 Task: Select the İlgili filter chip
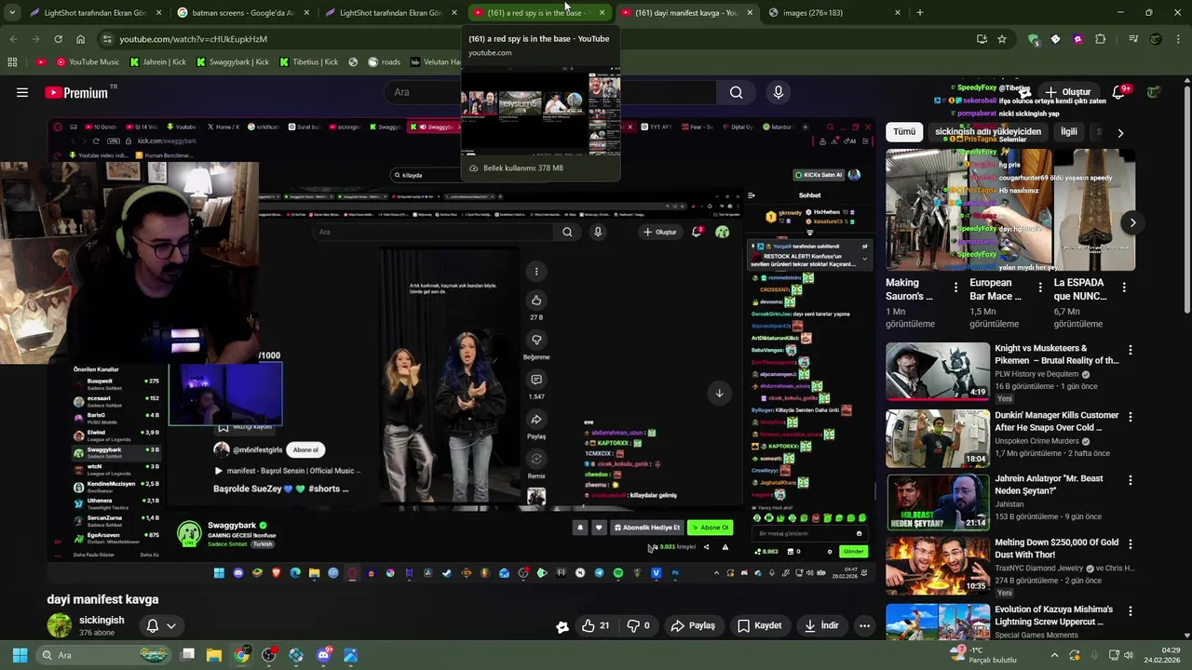click(1068, 132)
